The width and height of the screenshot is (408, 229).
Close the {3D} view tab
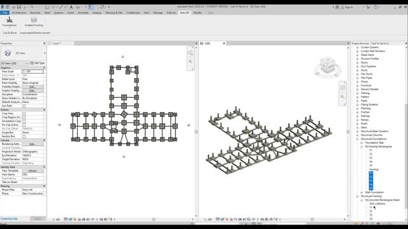(224, 43)
